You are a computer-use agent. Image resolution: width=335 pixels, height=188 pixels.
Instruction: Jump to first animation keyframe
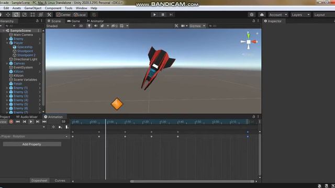point(18,122)
